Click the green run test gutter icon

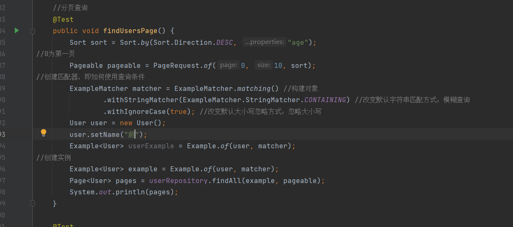click(x=17, y=31)
